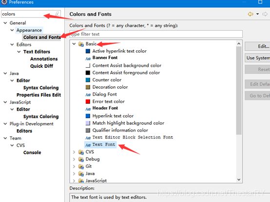The image size is (270, 202).
Task: Click the Eclipse icon in the Preferences title bar
Action: 4,2
